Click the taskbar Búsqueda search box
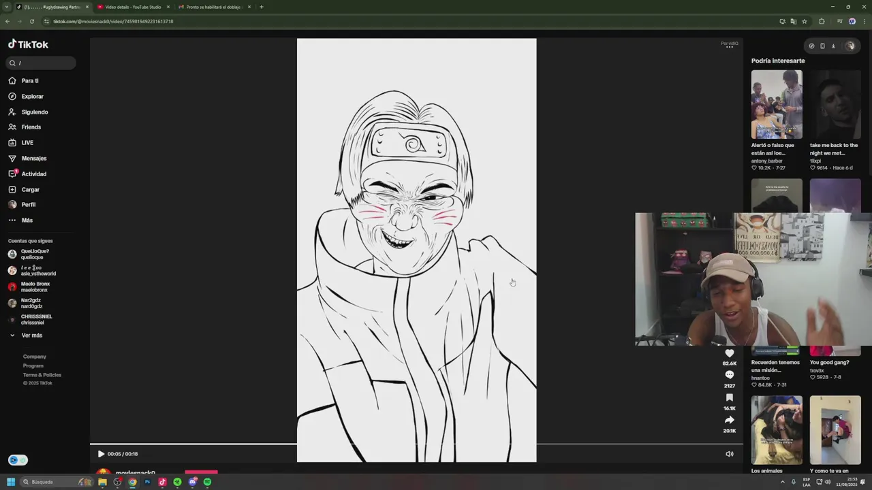This screenshot has height=490, width=872. 56,482
